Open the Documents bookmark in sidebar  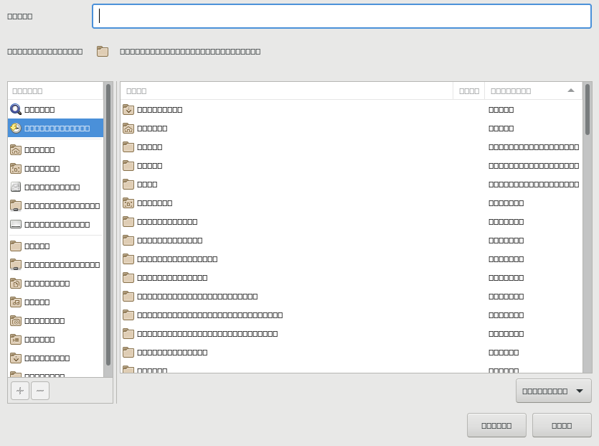click(55, 284)
